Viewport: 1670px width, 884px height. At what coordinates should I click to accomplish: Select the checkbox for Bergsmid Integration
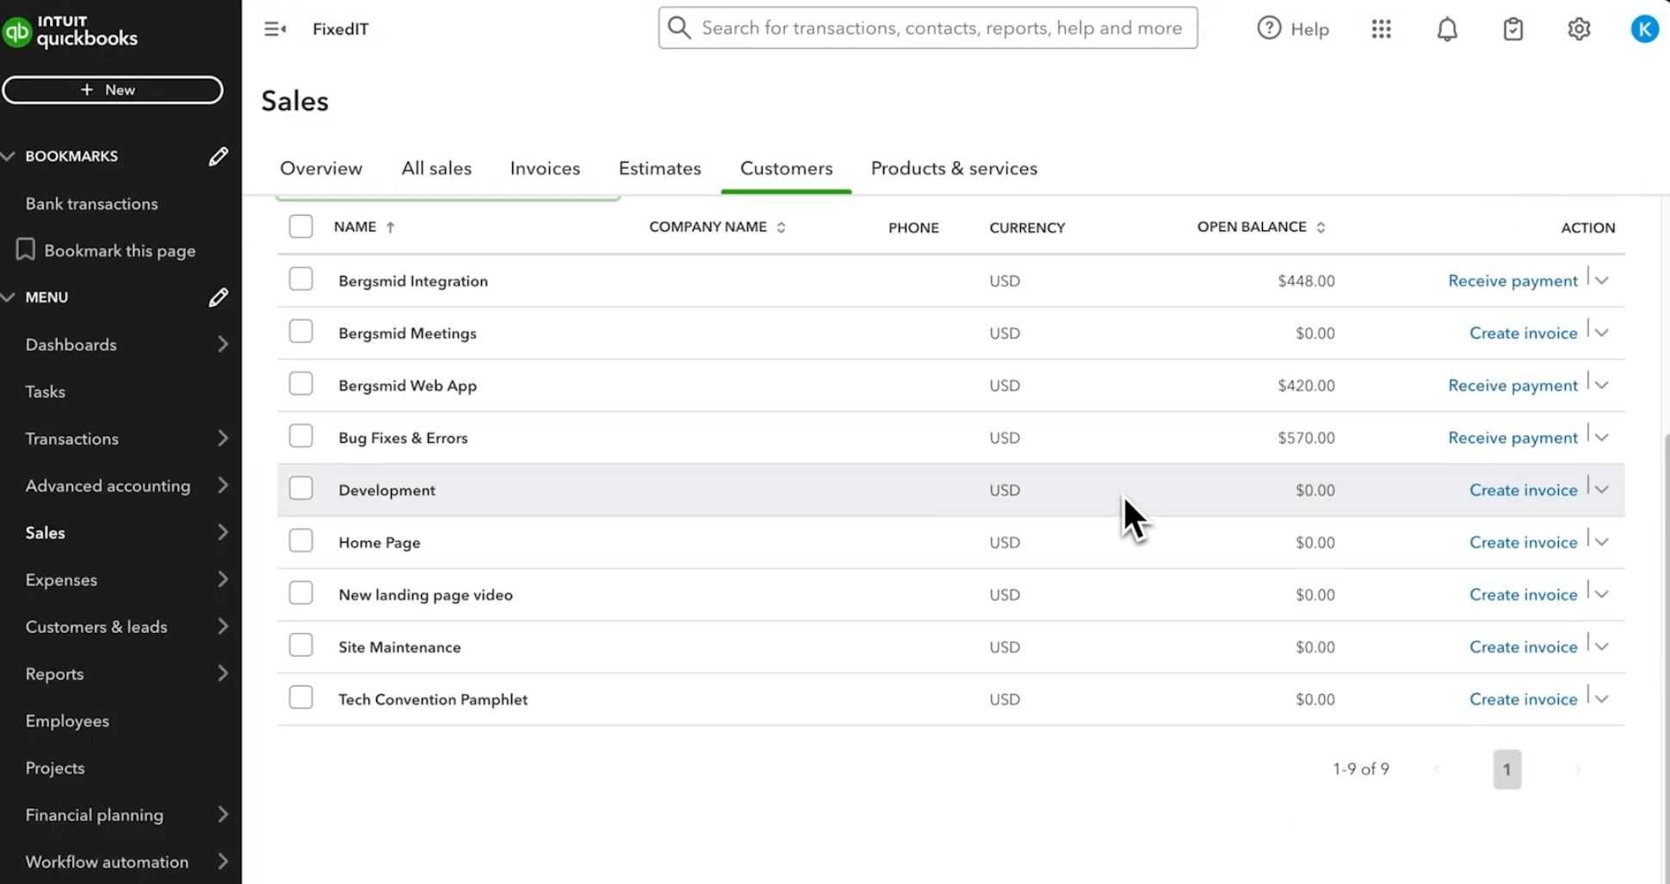pos(300,278)
